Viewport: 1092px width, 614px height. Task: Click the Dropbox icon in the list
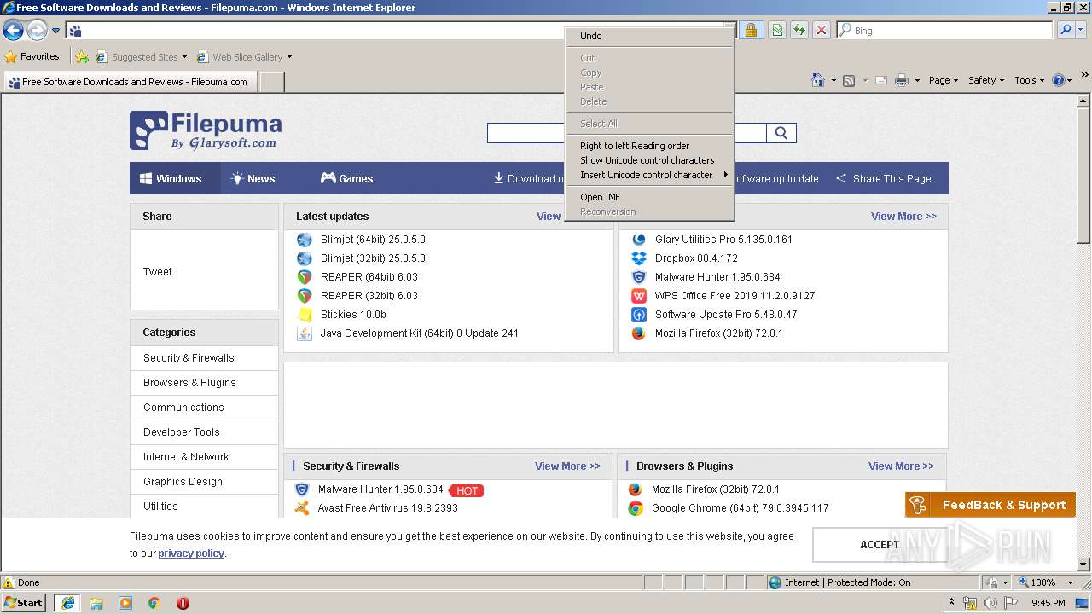click(639, 258)
